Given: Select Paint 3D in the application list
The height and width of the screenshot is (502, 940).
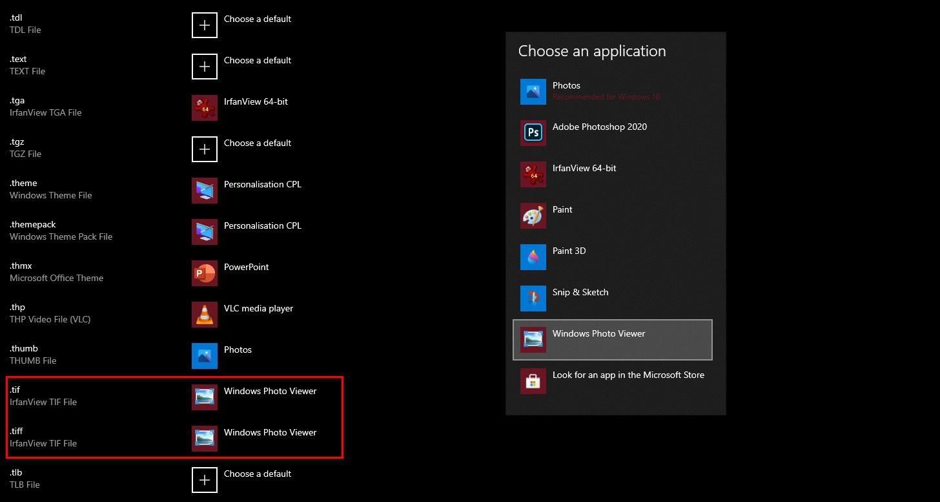Looking at the screenshot, I should (x=613, y=257).
